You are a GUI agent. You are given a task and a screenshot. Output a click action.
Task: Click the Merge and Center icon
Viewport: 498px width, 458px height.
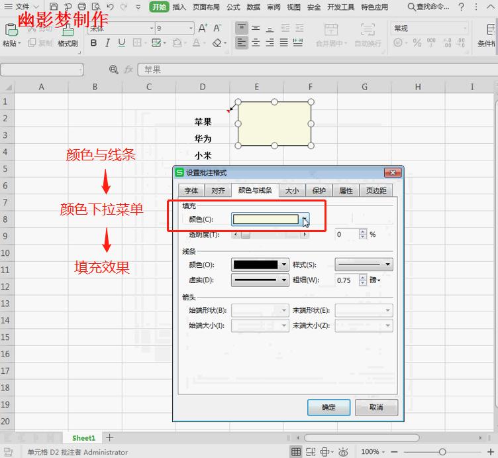click(x=331, y=29)
